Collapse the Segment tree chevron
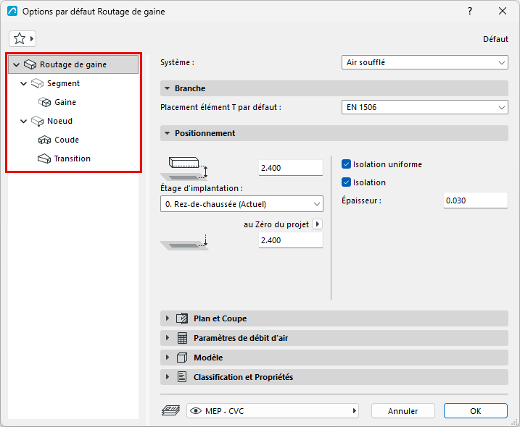This screenshot has width=520, height=427. click(23, 83)
